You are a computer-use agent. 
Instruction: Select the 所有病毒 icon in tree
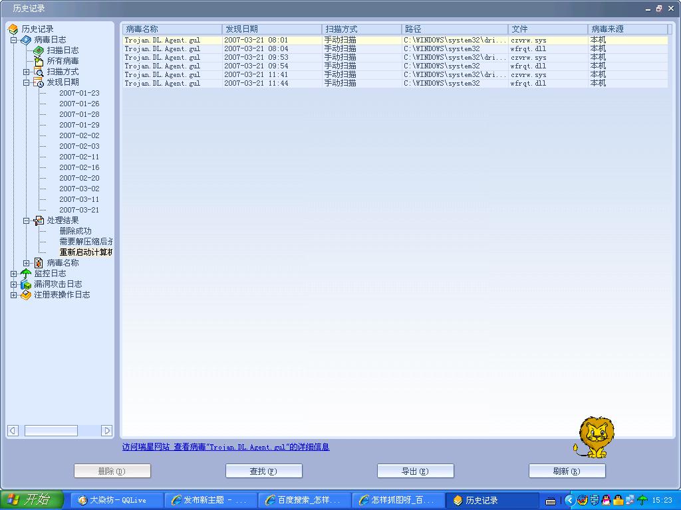(39, 61)
